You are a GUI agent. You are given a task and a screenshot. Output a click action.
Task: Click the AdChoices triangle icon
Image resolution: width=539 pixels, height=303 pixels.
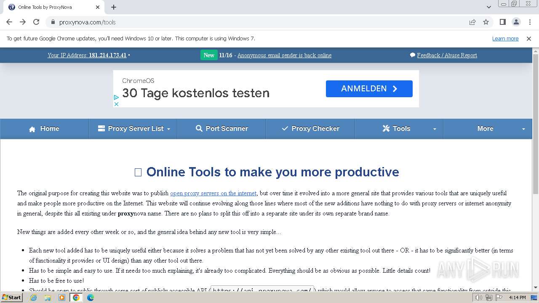pos(116,97)
